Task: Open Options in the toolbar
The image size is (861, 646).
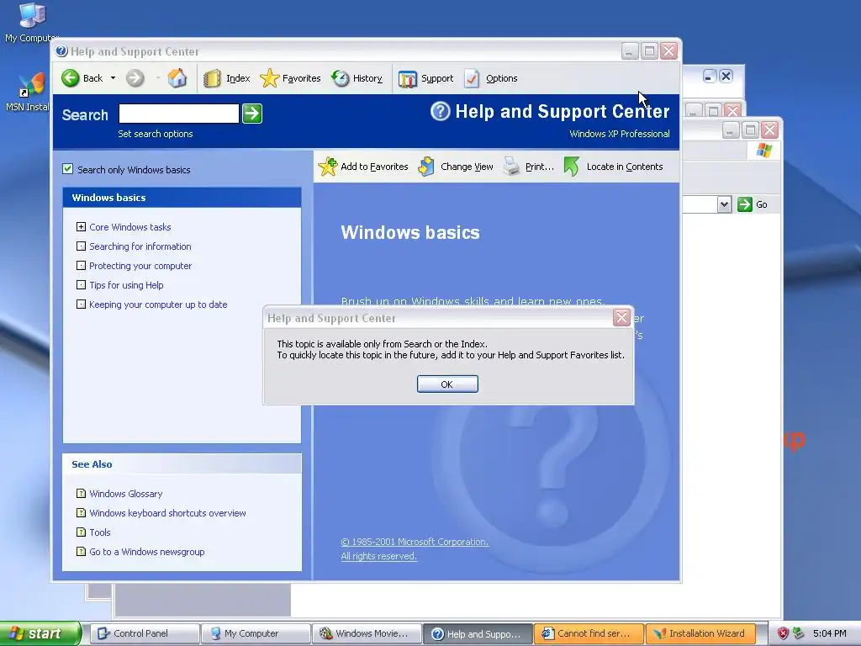Action: coord(491,78)
